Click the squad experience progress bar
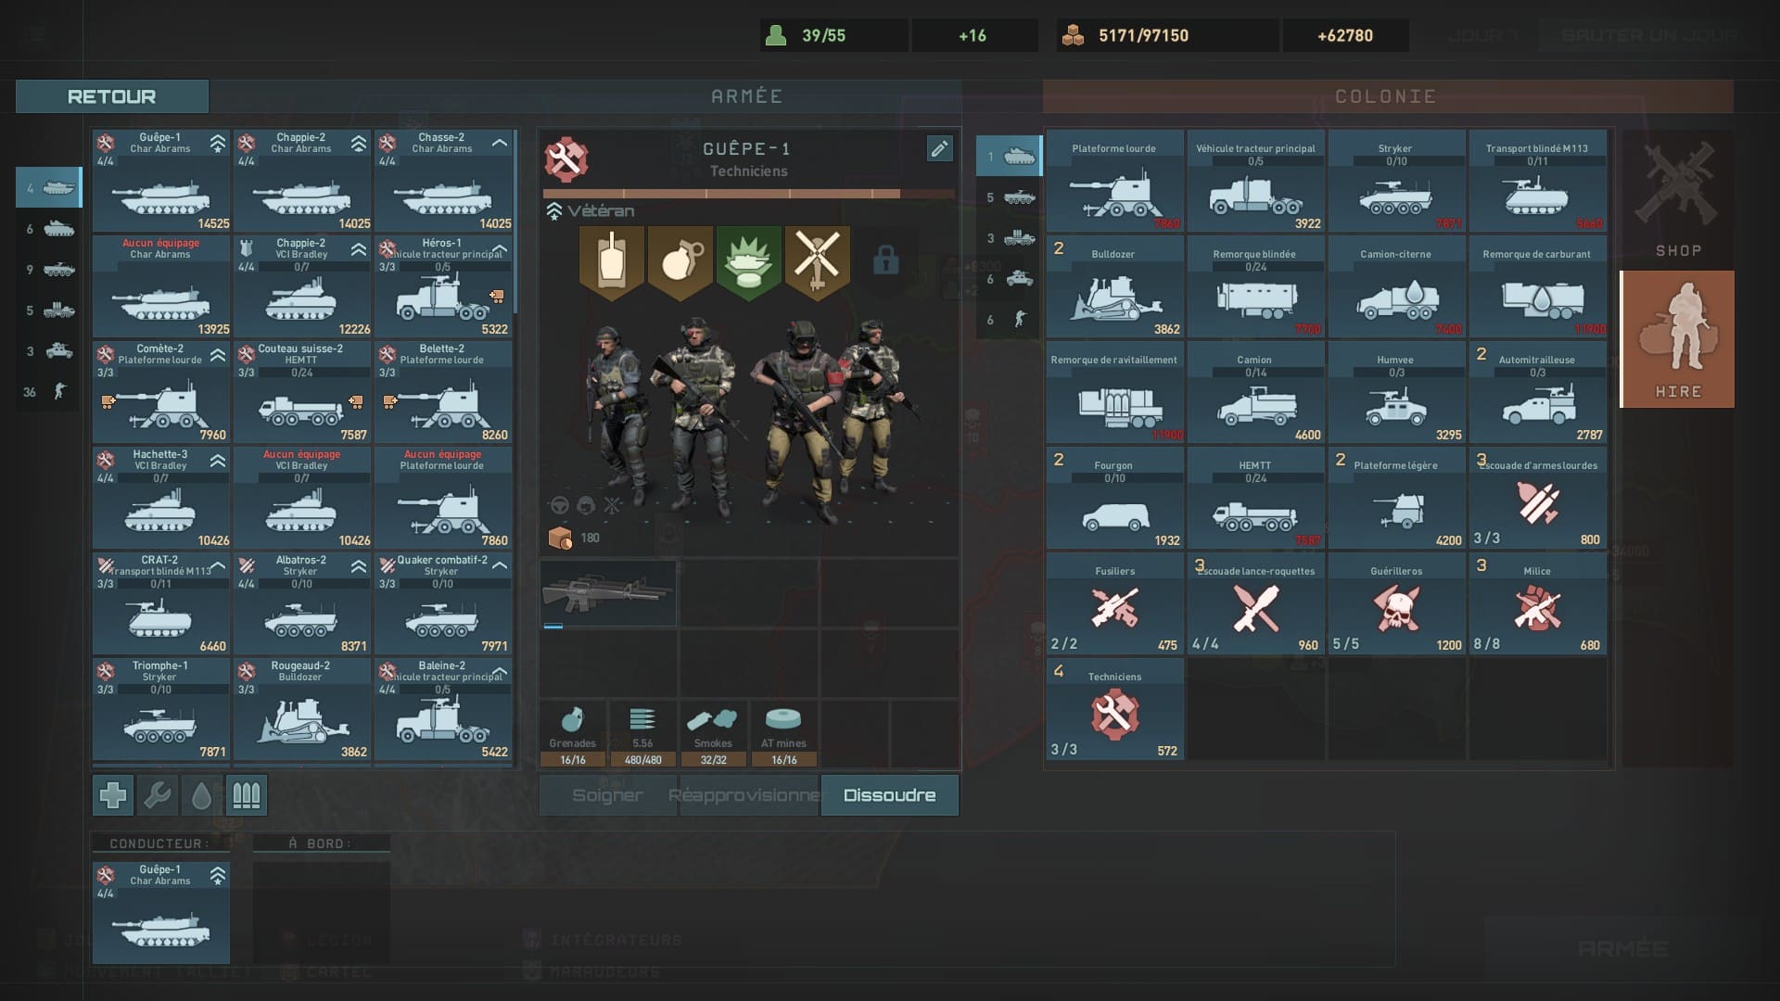 point(749,194)
